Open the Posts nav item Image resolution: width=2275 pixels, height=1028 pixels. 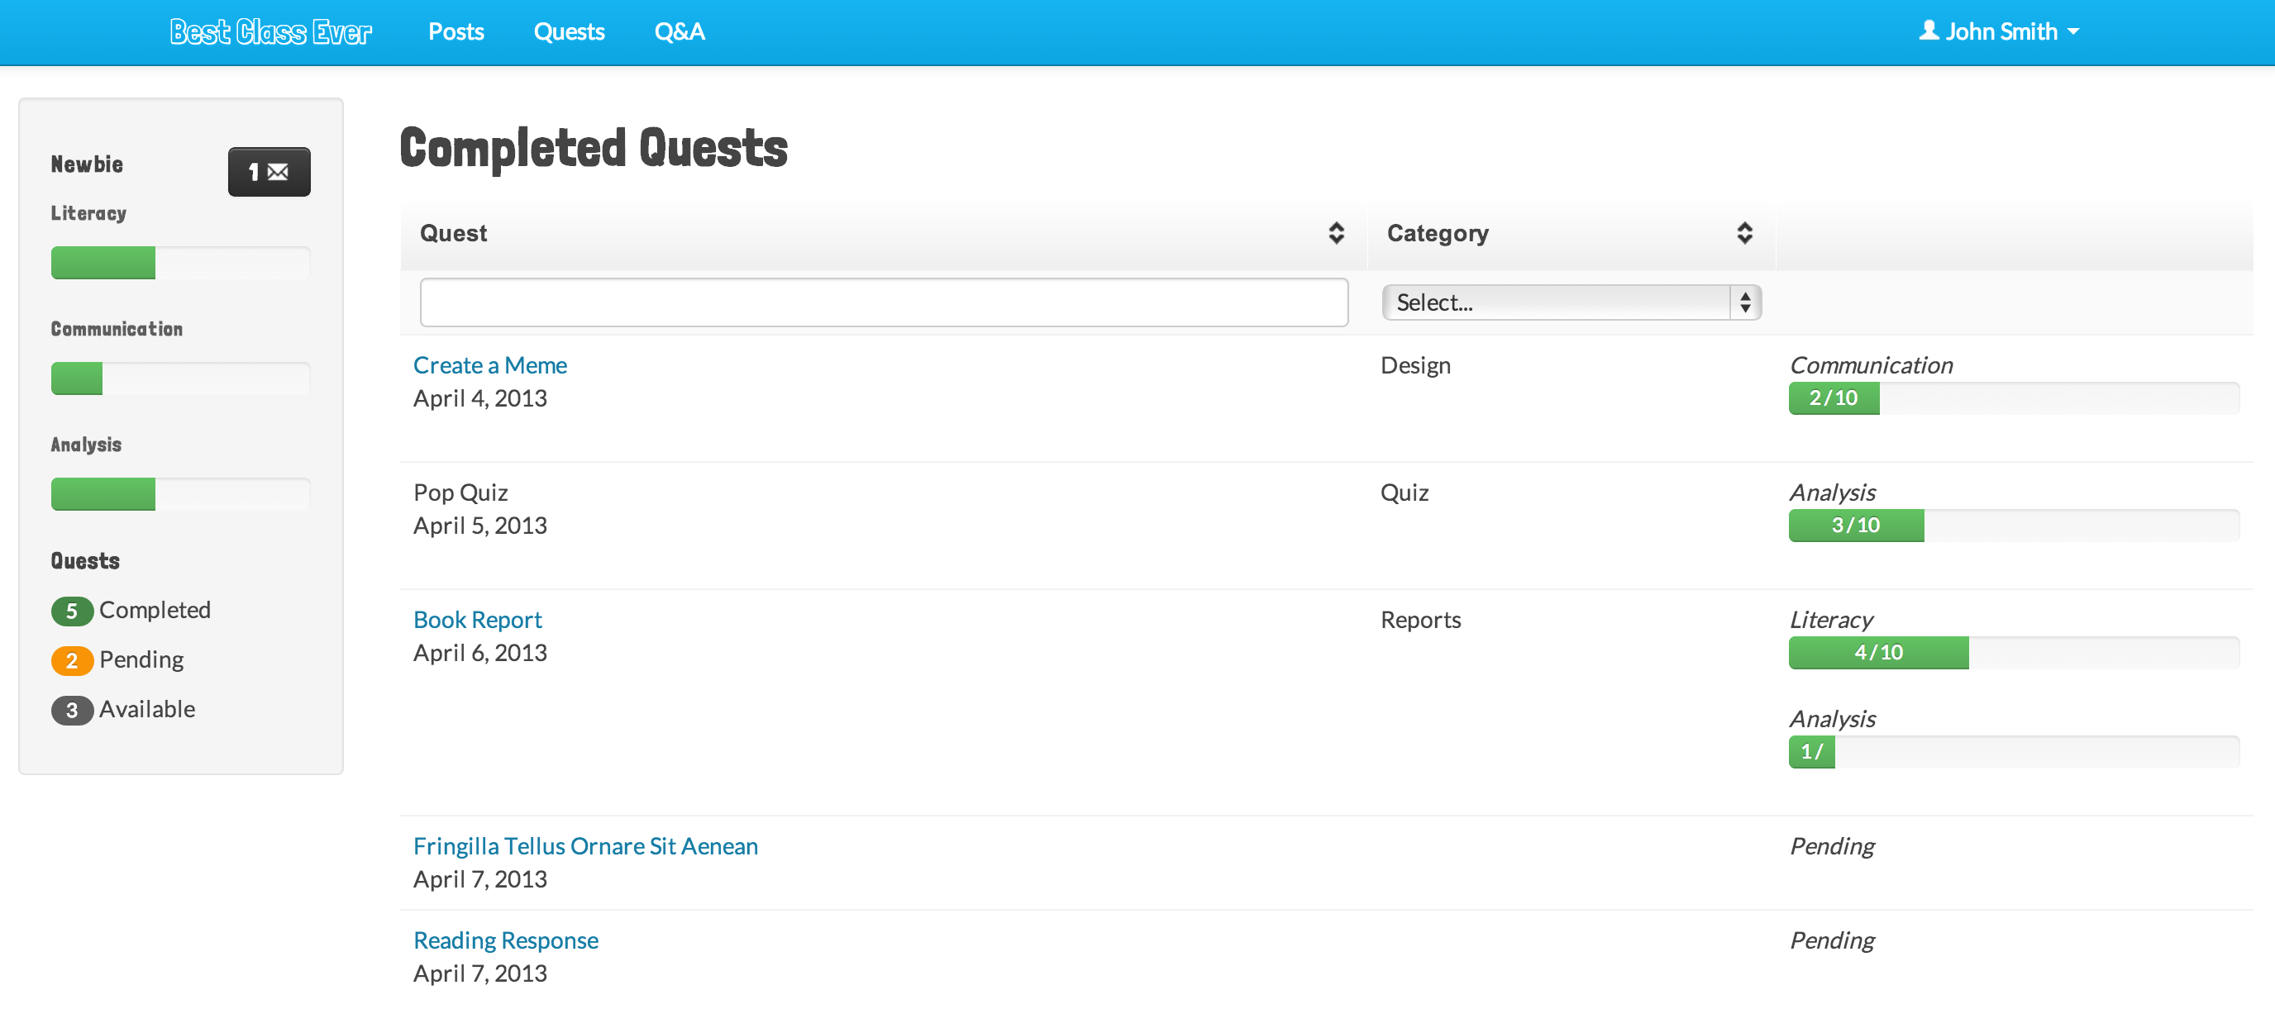click(x=455, y=31)
